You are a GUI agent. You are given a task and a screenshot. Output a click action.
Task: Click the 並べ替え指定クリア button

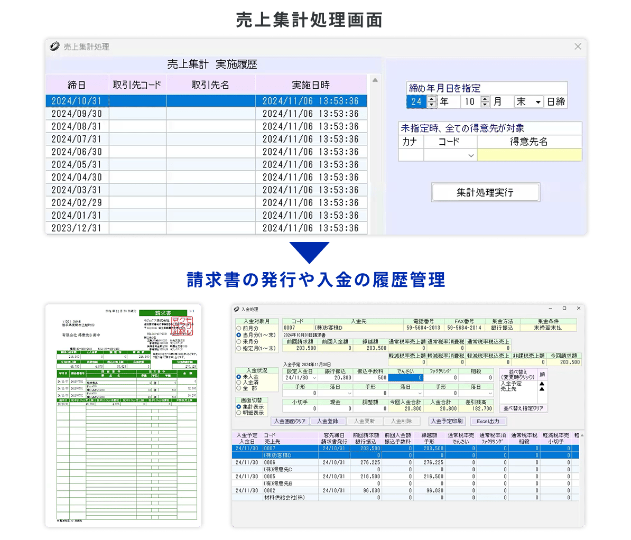[523, 408]
